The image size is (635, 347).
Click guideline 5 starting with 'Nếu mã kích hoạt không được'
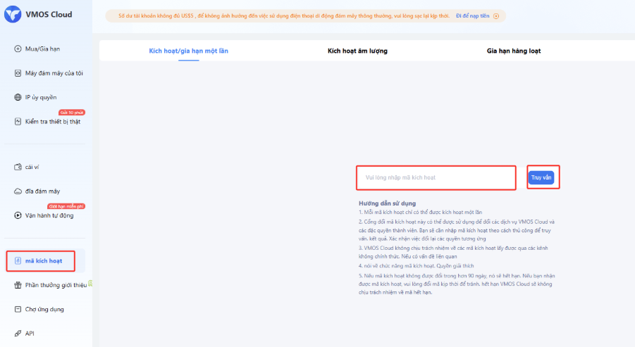(457, 284)
